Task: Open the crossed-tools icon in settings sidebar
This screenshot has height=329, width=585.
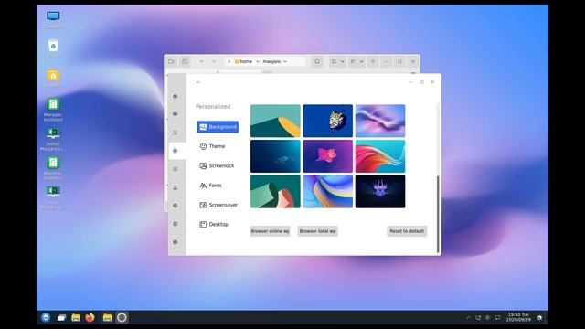Action: (x=175, y=133)
